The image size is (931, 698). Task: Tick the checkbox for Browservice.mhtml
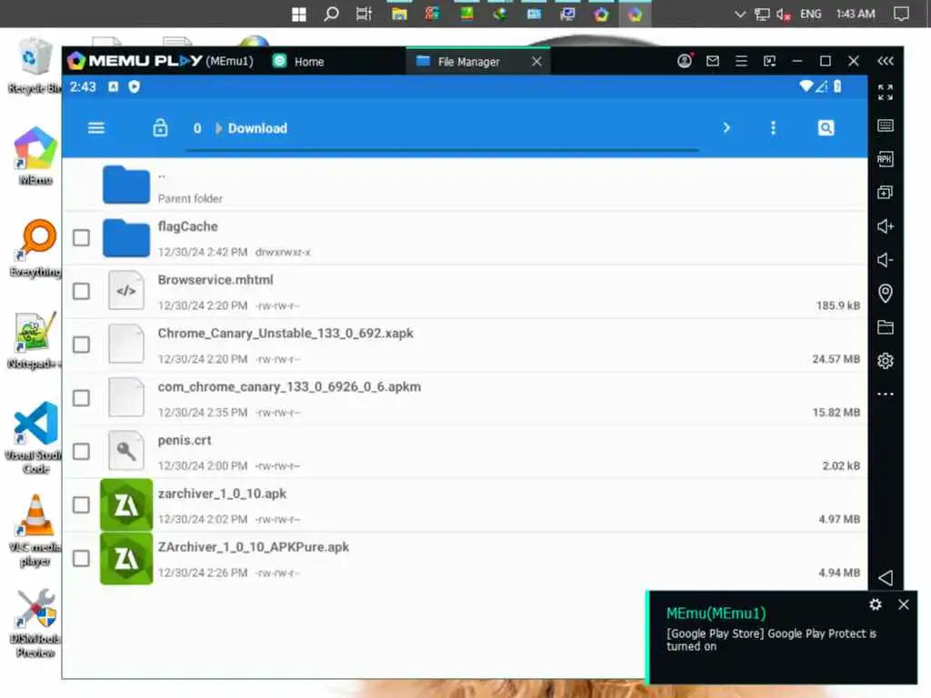point(81,292)
